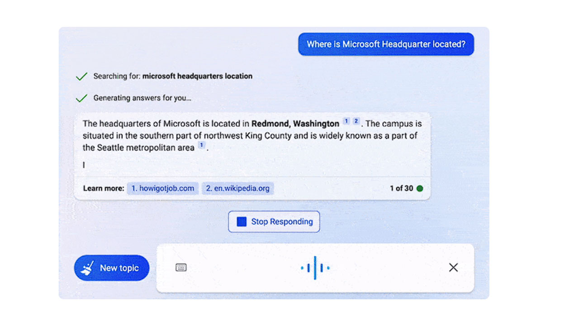Click the 'Generating answers for you…' text

click(142, 98)
